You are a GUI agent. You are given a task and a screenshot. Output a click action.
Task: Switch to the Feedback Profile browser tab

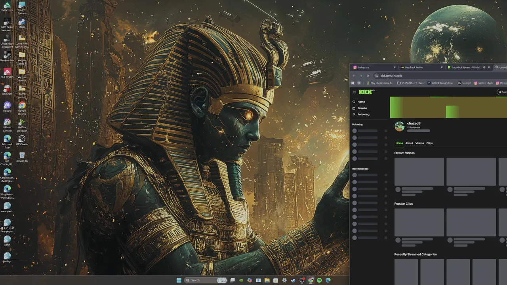pos(421,67)
